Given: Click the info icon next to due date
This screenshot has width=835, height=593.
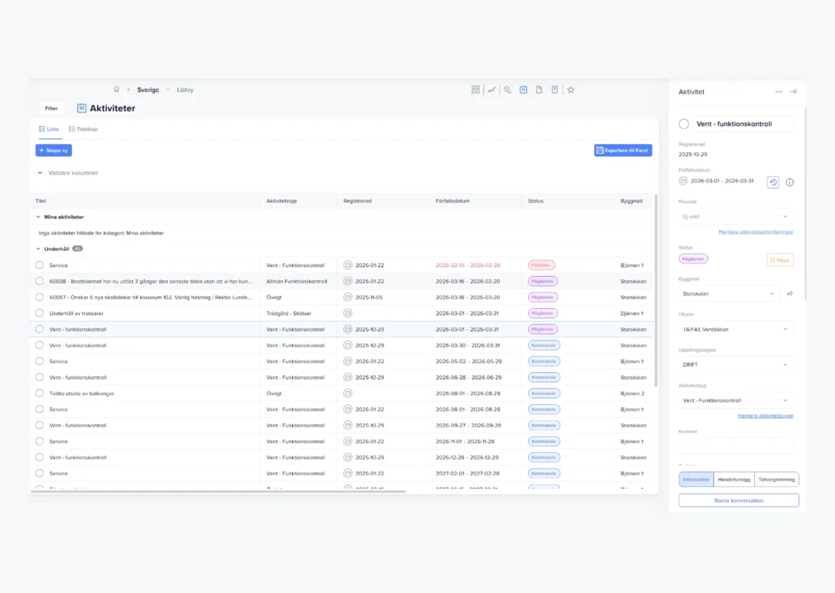Looking at the screenshot, I should pyautogui.click(x=789, y=182).
